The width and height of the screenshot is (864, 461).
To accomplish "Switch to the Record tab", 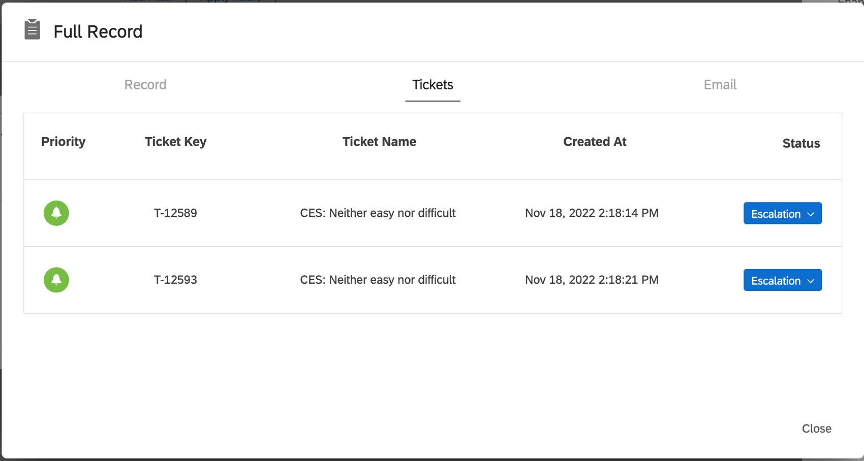I will click(x=145, y=85).
